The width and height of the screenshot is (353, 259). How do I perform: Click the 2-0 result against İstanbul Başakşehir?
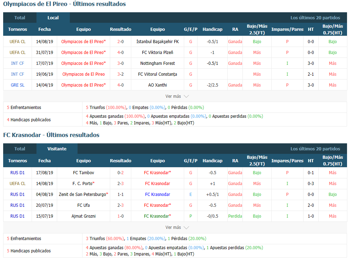(120, 42)
